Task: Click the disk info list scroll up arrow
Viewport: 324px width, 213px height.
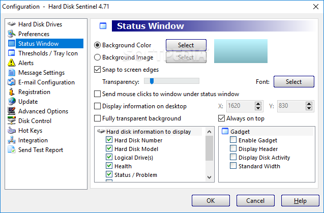Action: coord(209,132)
